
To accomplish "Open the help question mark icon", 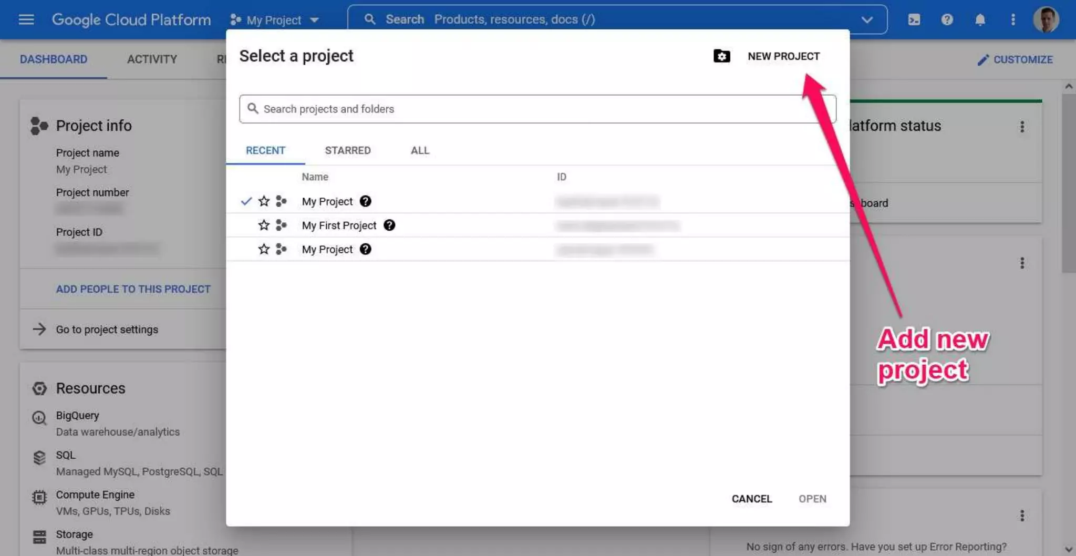I will pos(947,19).
